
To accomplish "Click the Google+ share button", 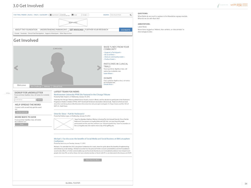I will (x=85, y=15).
